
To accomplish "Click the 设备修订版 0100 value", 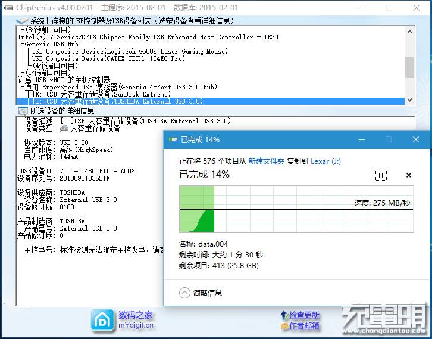I will pos(67,207).
